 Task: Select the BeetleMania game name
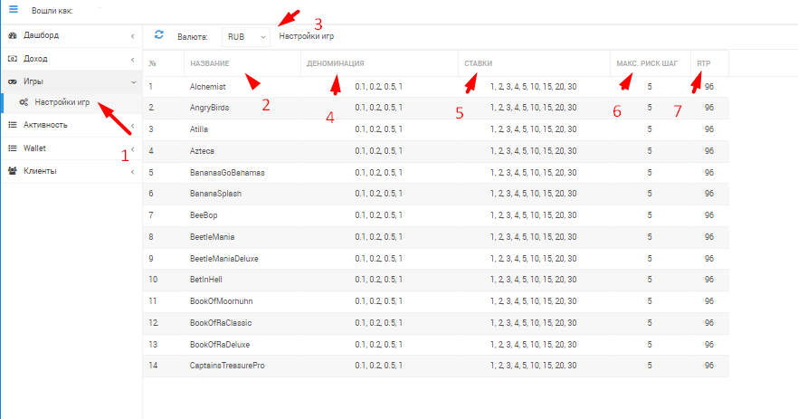(213, 237)
